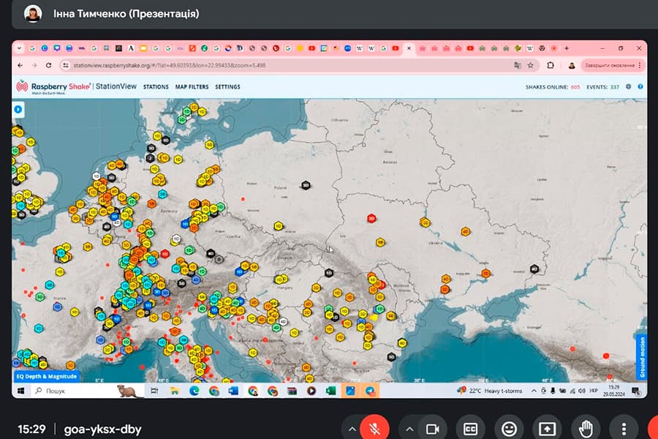Unmute the microphone in Meet
The width and height of the screenshot is (658, 439).
[375, 428]
